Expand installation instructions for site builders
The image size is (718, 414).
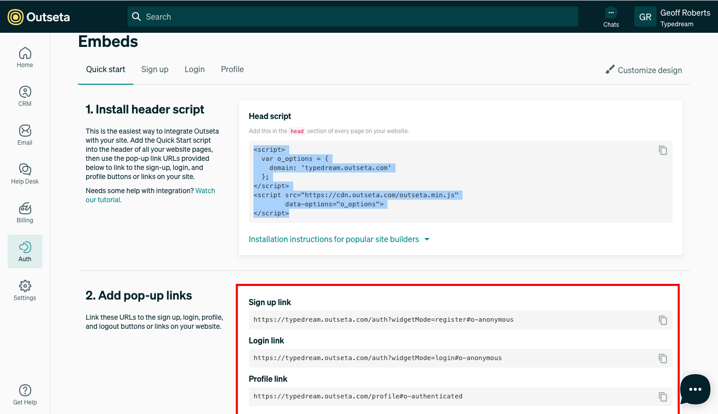339,240
